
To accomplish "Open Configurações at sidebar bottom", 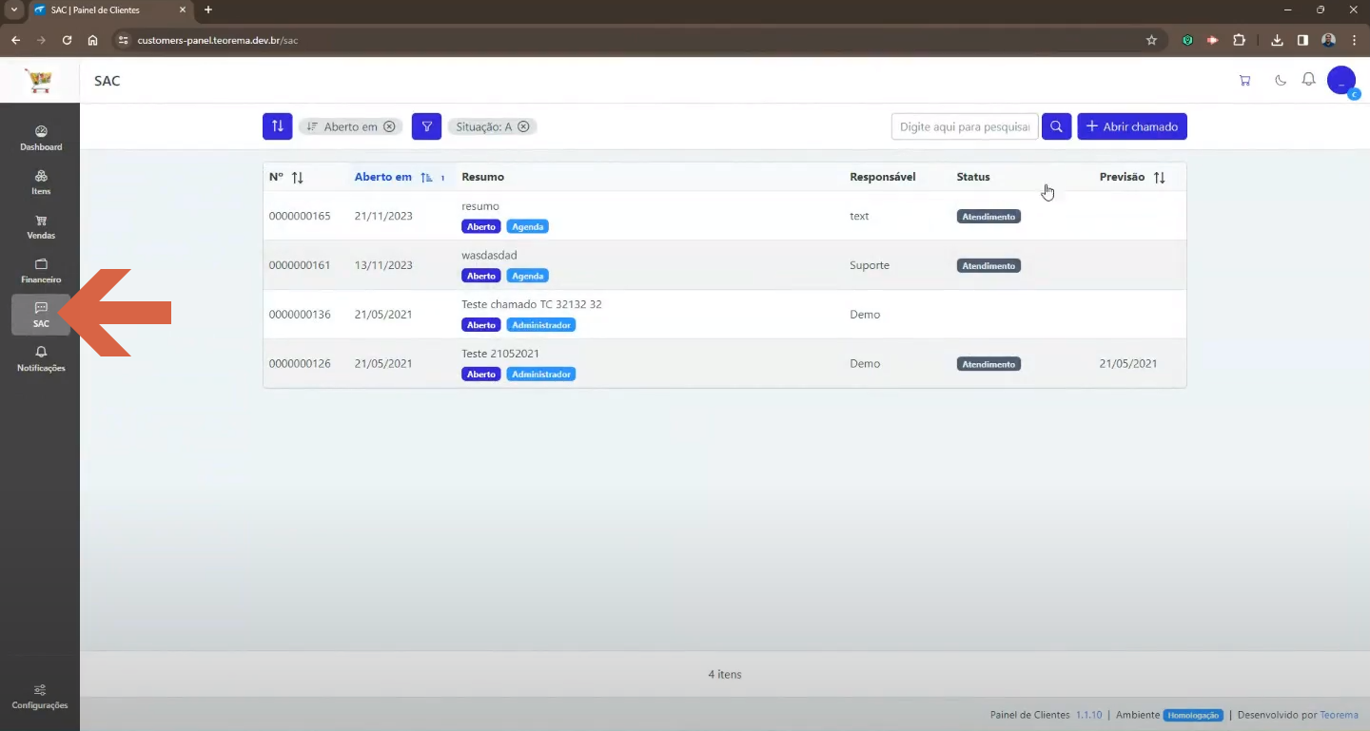I will point(40,697).
